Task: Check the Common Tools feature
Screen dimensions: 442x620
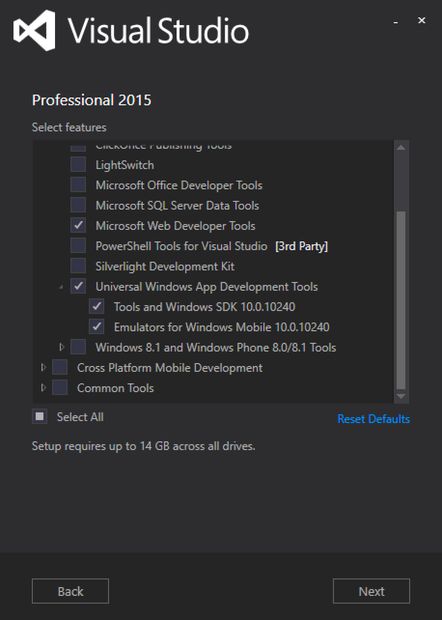Action: [x=59, y=387]
